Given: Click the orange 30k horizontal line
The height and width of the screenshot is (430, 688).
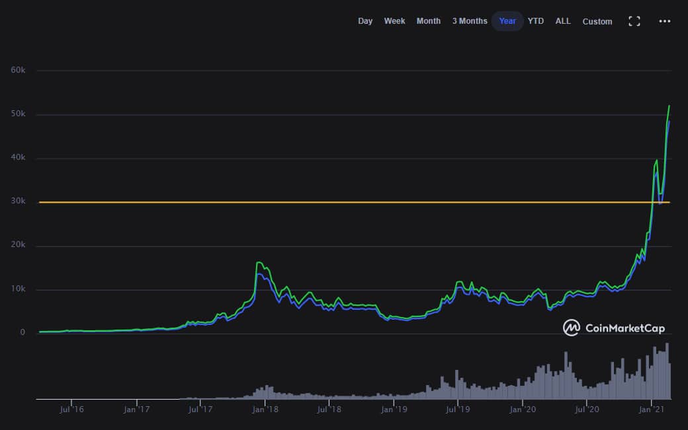Looking at the screenshot, I should (355, 202).
